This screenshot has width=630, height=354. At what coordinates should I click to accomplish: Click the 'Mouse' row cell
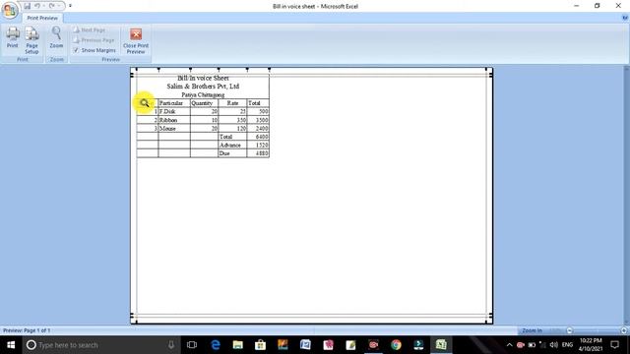[174, 129]
